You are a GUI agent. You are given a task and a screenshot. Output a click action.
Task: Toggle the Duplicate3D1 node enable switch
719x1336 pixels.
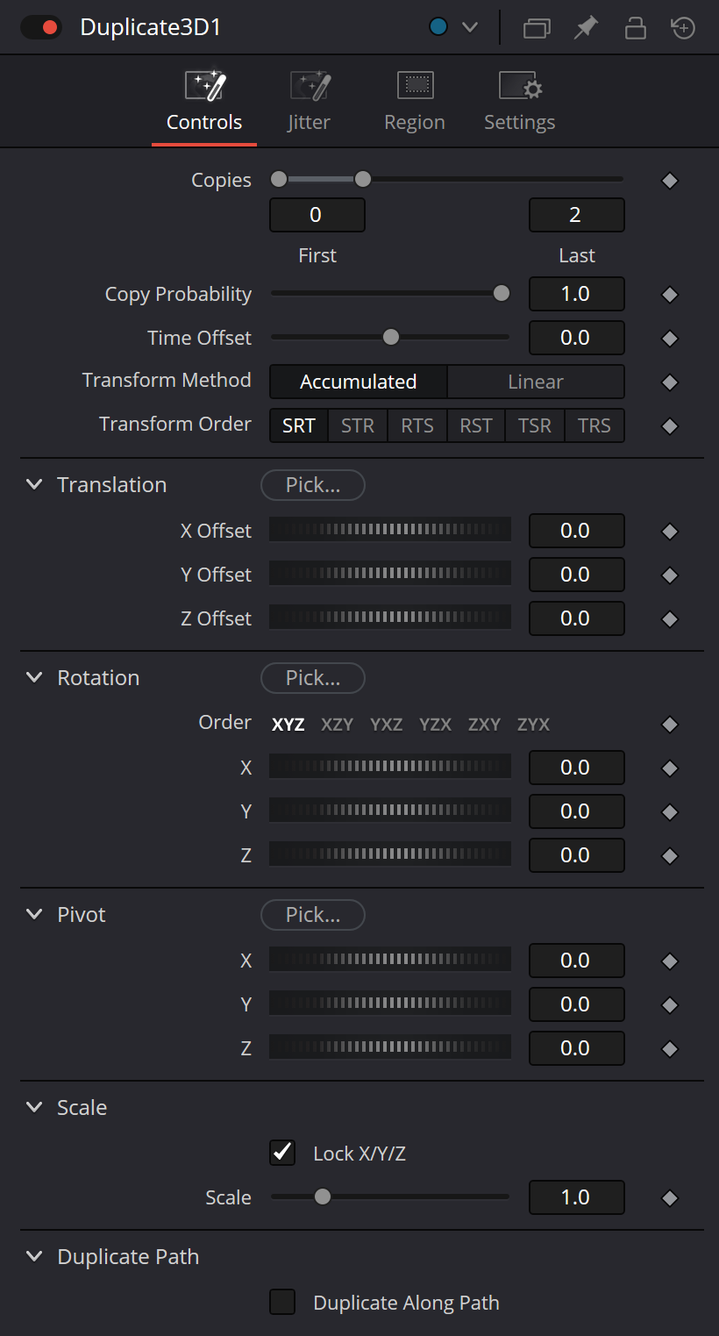pos(40,27)
